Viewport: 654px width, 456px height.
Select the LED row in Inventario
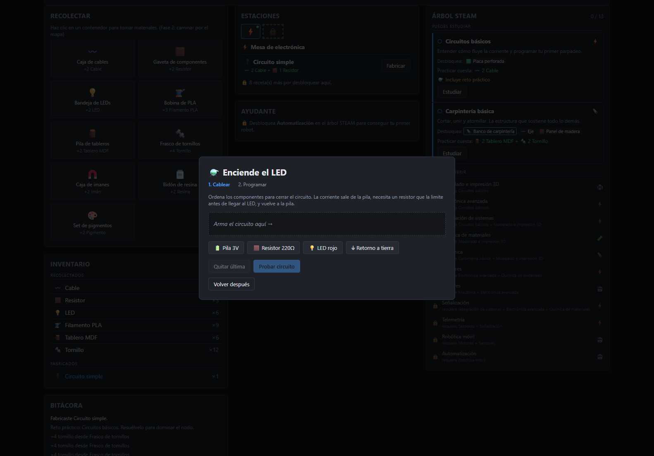tap(136, 313)
